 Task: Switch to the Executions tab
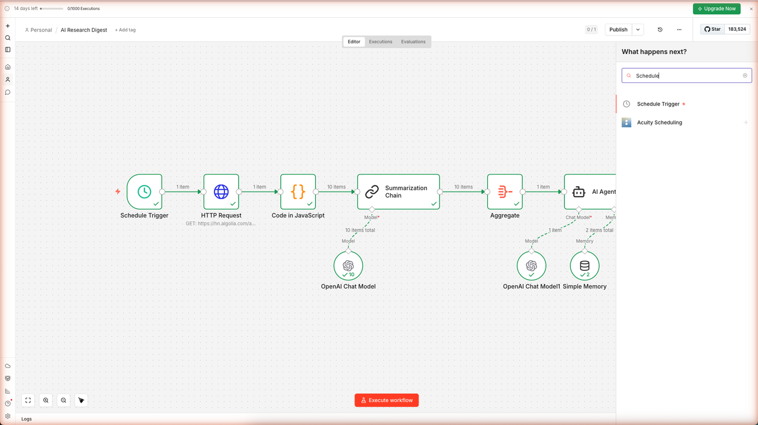[380, 41]
